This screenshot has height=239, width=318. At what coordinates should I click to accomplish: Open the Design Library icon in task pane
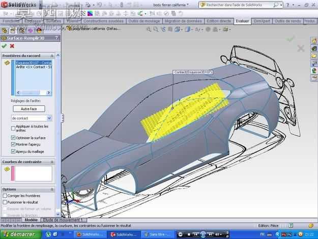tap(314, 48)
